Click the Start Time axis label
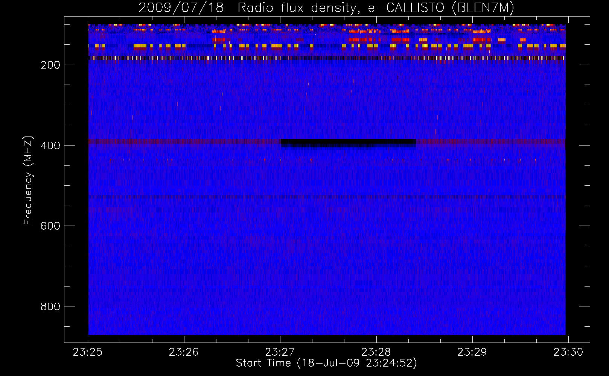 click(x=326, y=363)
